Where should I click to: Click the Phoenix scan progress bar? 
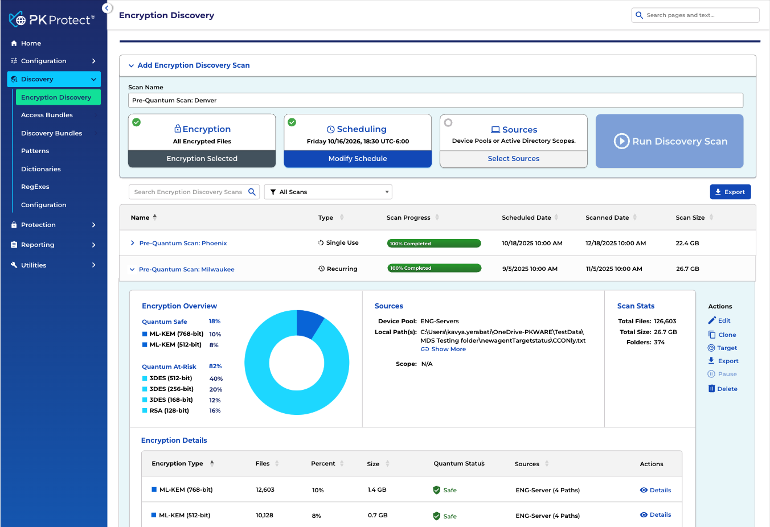[x=434, y=244]
